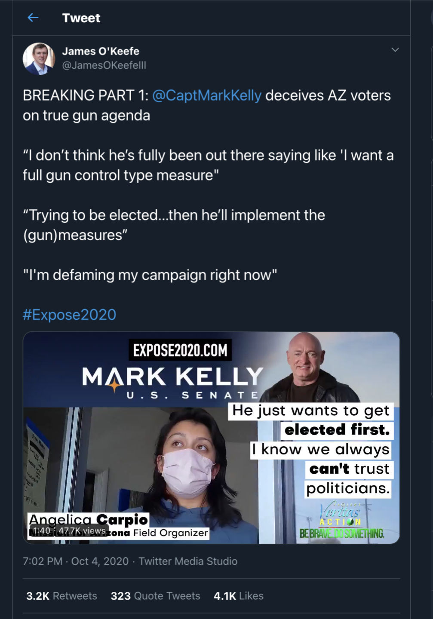View the 4.1K Likes list

click(239, 596)
